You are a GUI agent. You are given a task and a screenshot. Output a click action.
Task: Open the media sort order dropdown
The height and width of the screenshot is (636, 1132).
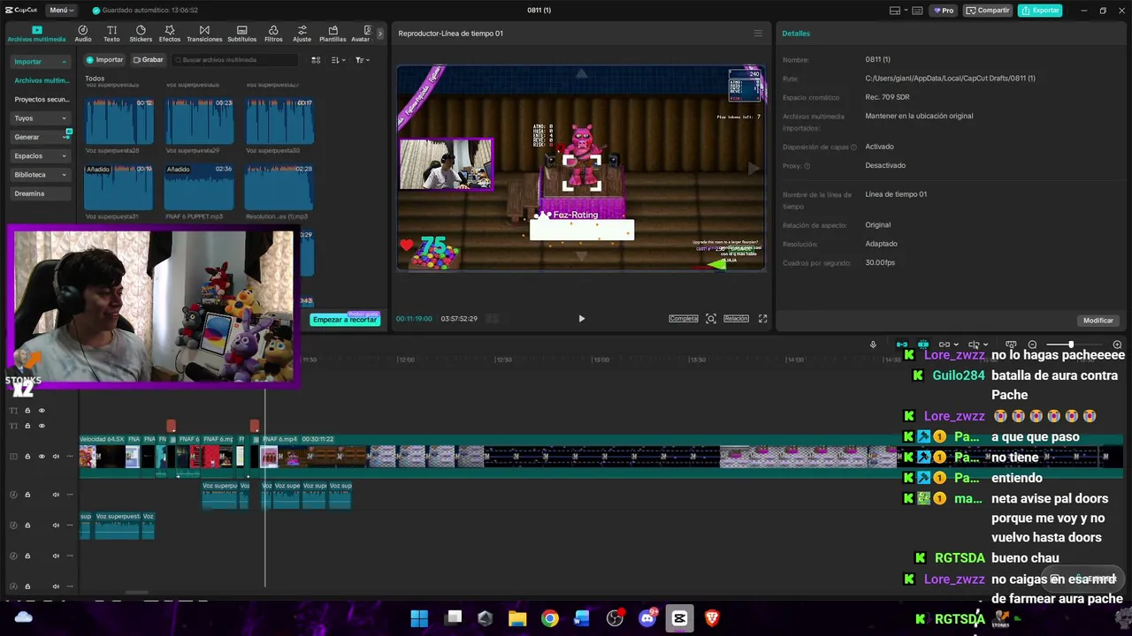[x=339, y=60]
